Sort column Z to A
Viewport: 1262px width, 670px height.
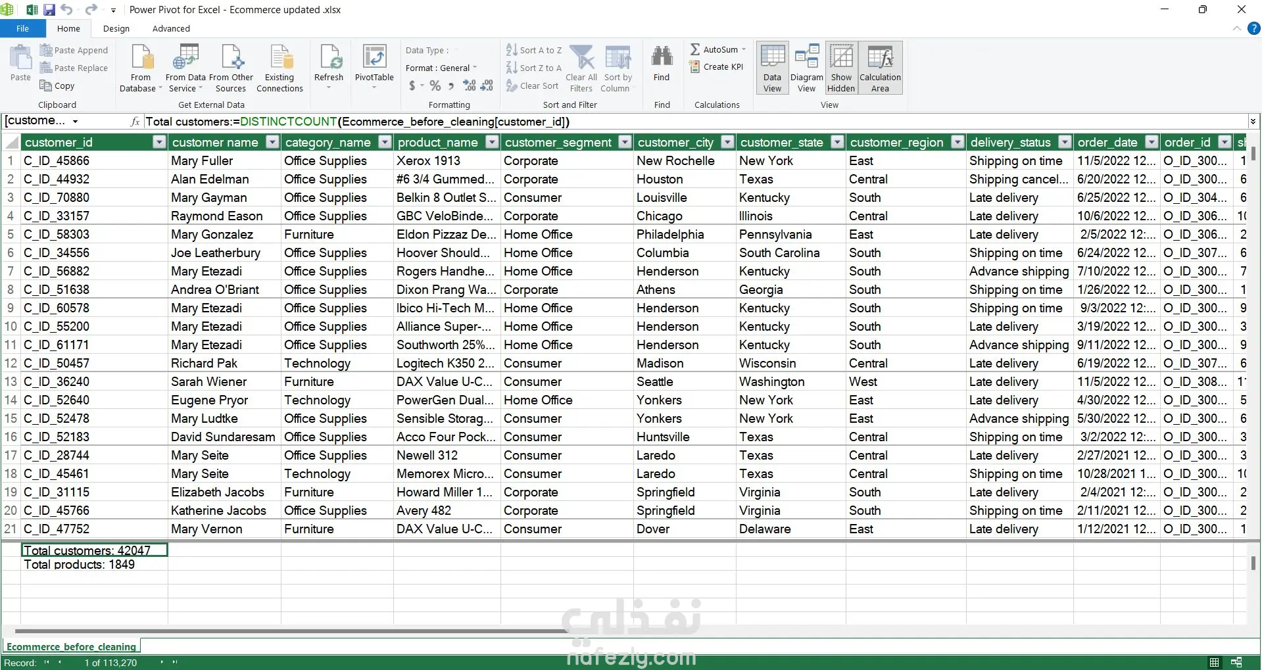tap(534, 68)
